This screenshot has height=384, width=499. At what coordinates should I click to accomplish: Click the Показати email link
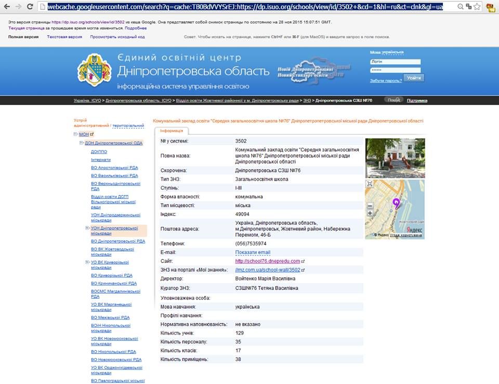(x=253, y=252)
